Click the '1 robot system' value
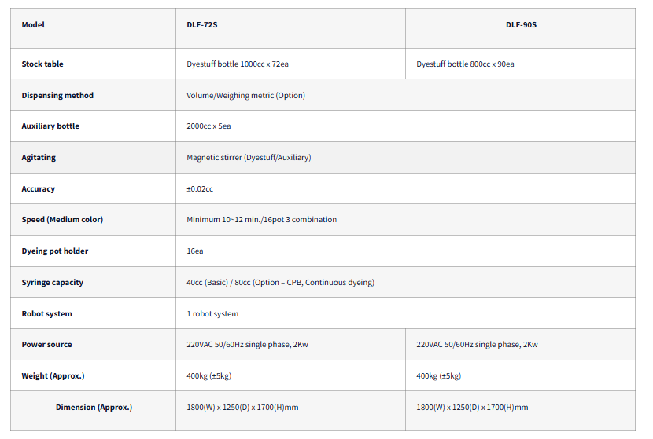The width and height of the screenshot is (653, 439). (212, 313)
